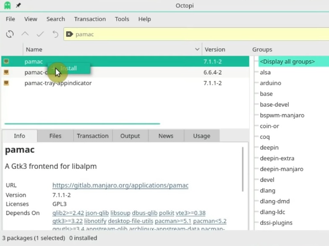Select the devel group
Screen dimensions: 329x246
(267, 180)
